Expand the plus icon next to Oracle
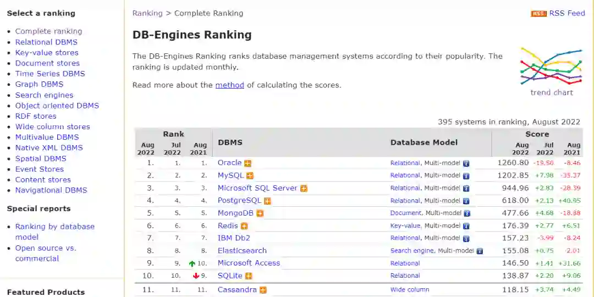594x297 pixels. click(x=248, y=163)
